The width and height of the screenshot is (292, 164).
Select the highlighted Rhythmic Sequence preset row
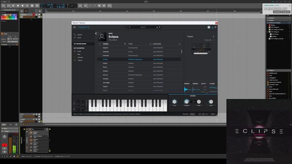click(139, 59)
